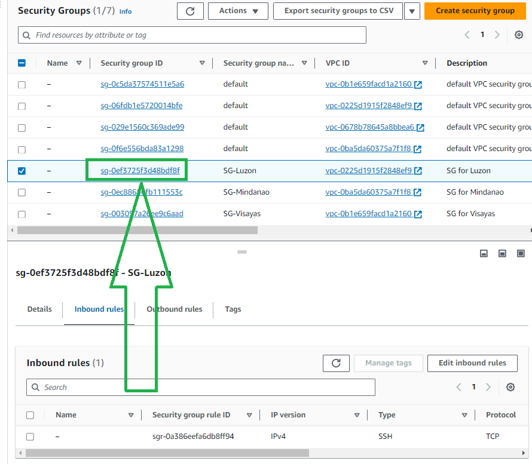
Task: Maximize the split details panel
Action: coord(521,253)
